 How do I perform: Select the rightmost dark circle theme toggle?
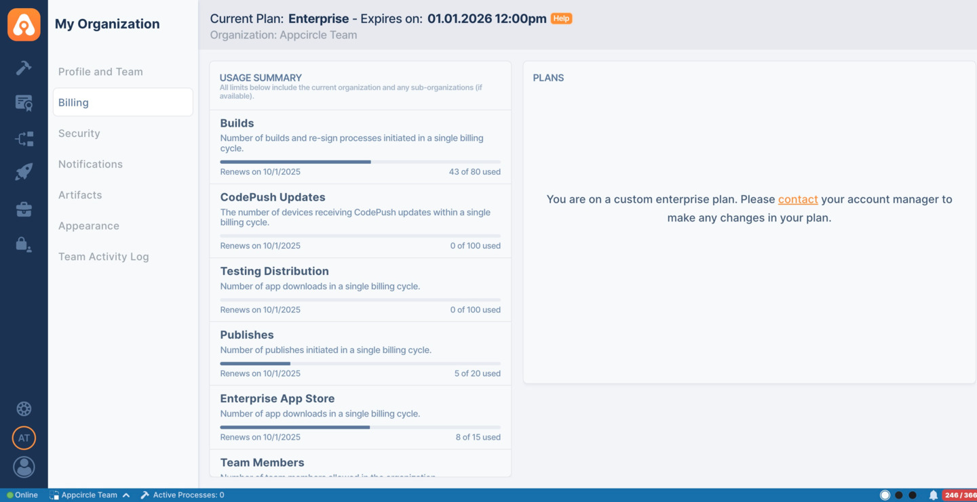913,495
